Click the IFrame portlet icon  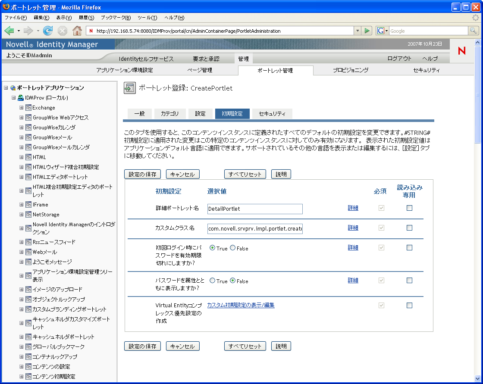(x=28, y=204)
